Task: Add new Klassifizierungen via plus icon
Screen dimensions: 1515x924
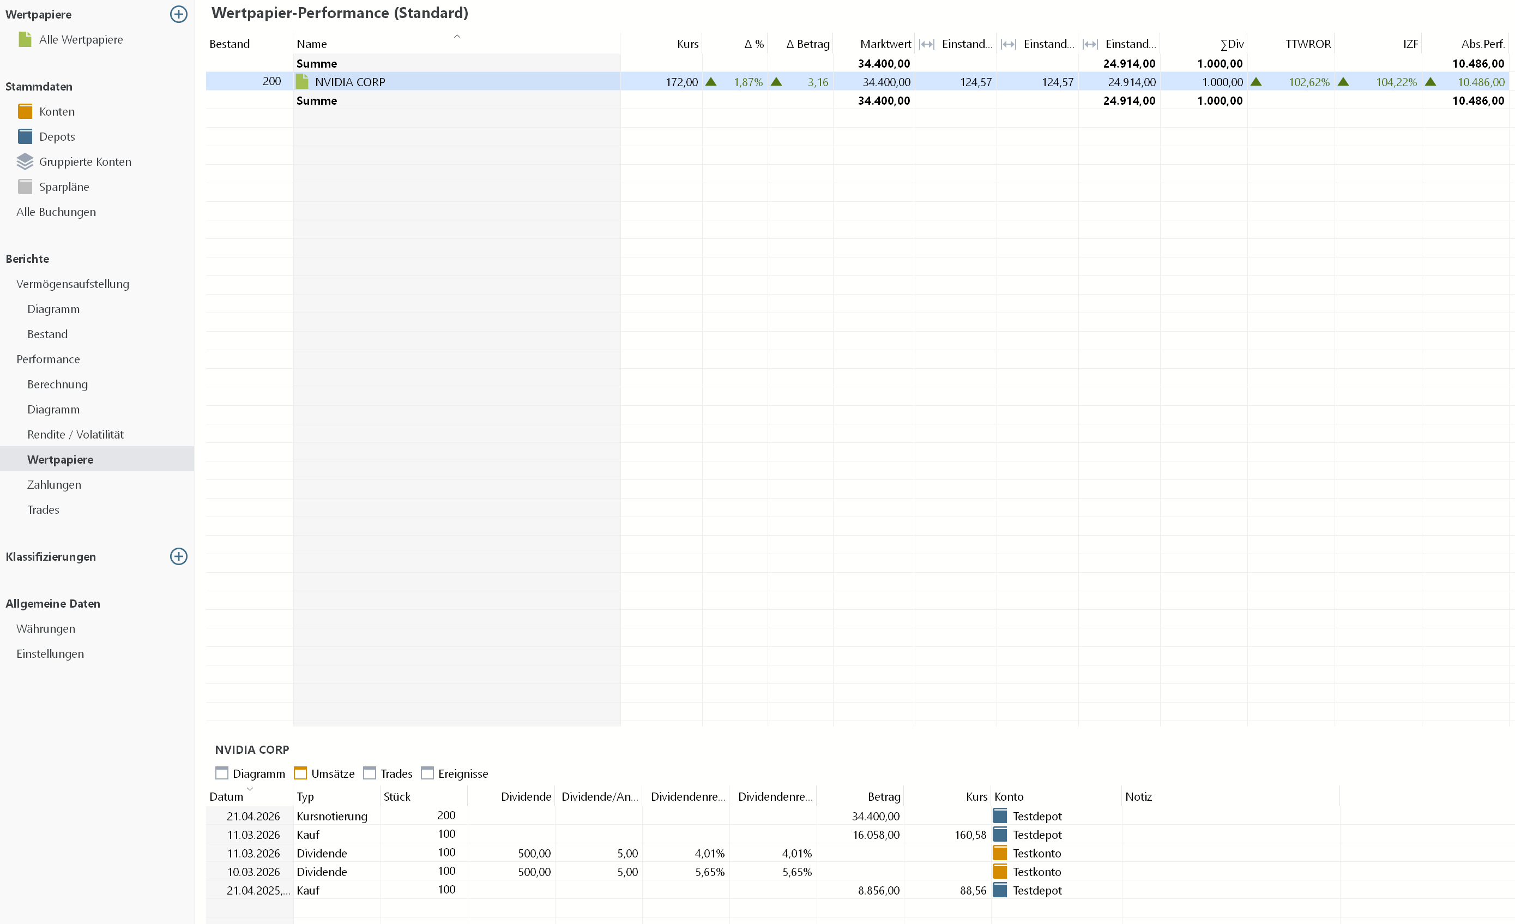Action: [x=178, y=556]
